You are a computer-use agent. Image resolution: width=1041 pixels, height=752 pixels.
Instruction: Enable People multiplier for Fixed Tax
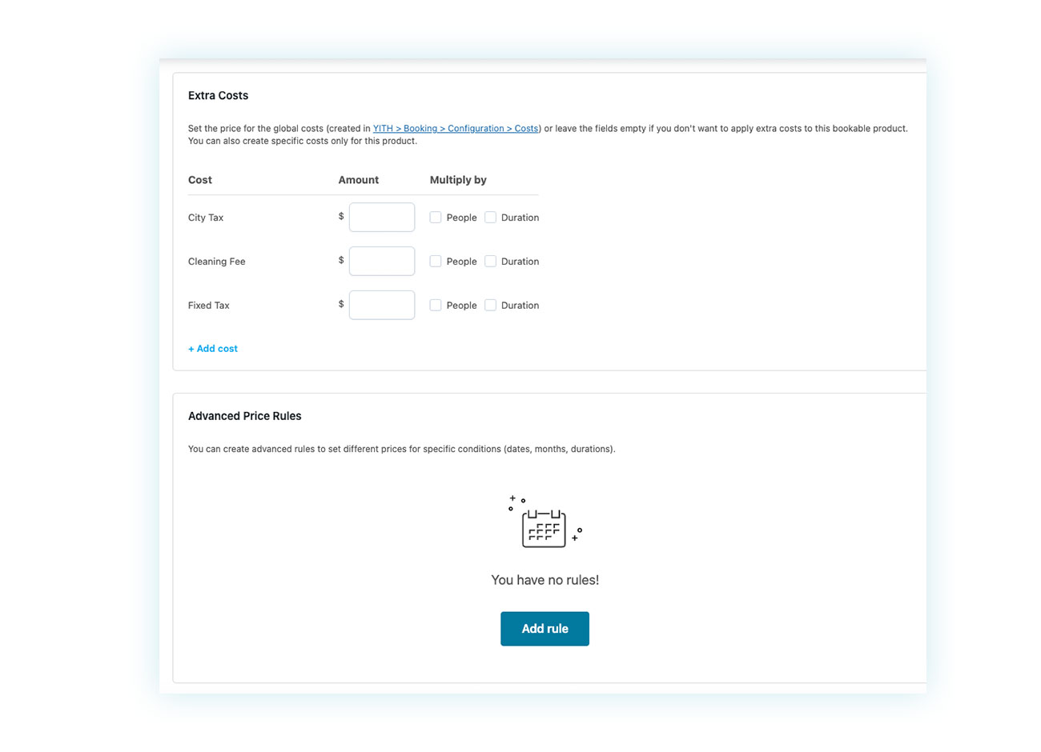click(x=436, y=306)
